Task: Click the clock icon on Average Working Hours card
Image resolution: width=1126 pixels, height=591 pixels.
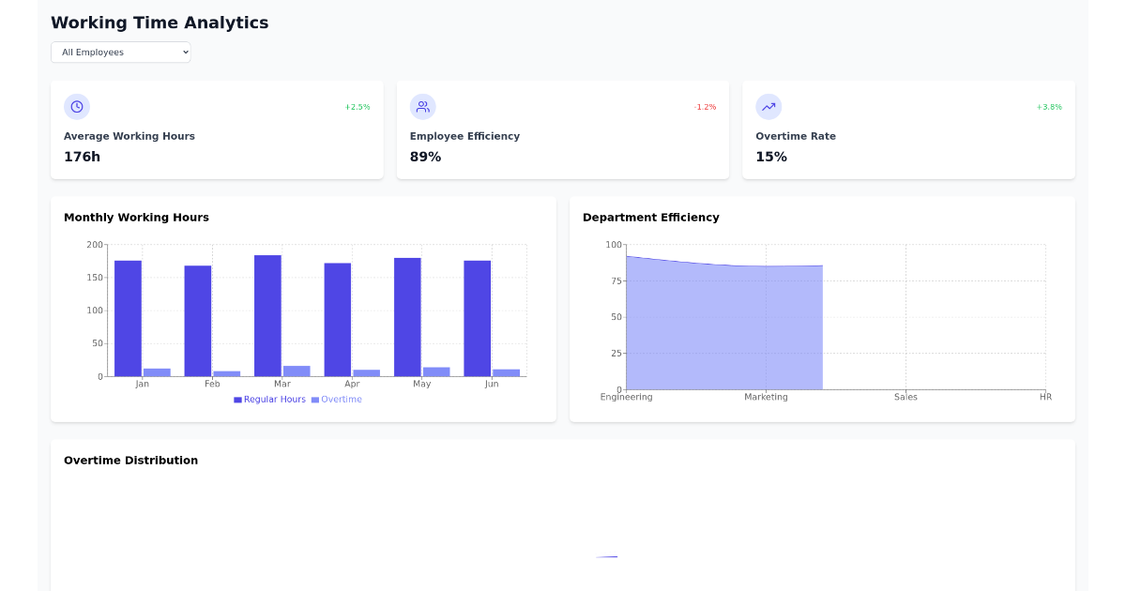Action: (77, 106)
